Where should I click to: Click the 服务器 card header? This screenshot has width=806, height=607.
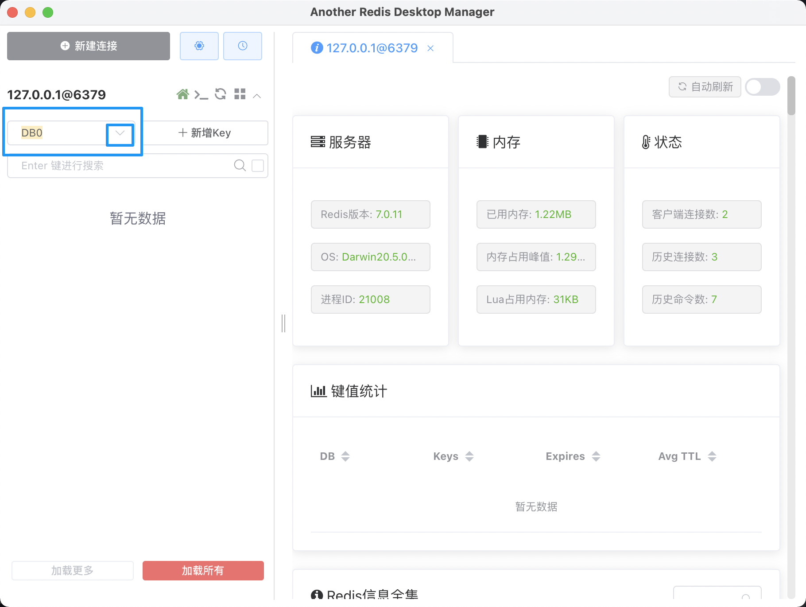371,142
